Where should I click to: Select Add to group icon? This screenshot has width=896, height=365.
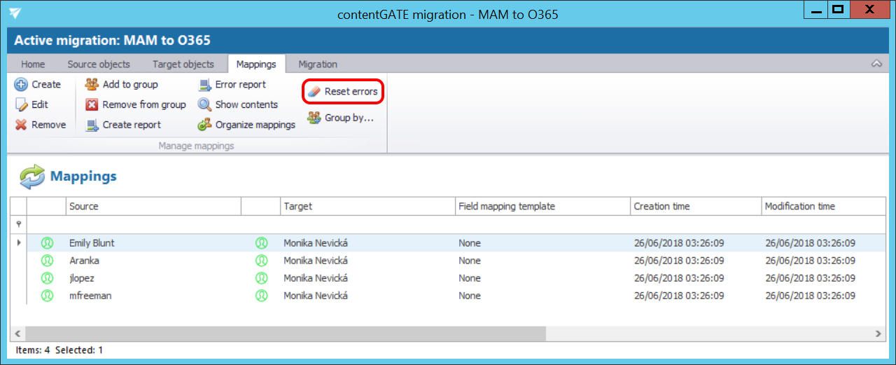(x=92, y=85)
